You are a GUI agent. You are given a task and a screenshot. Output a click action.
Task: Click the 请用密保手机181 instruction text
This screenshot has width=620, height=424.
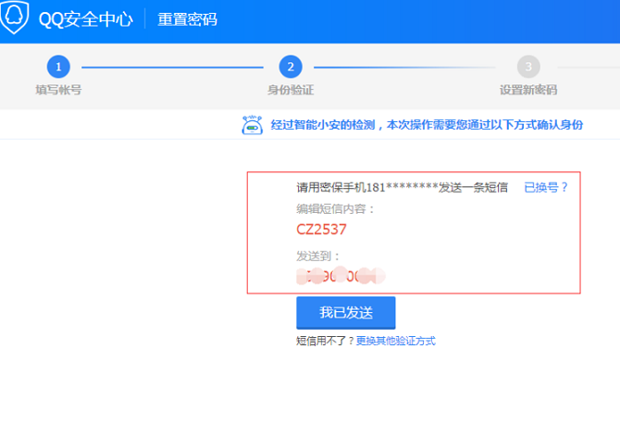[403, 187]
